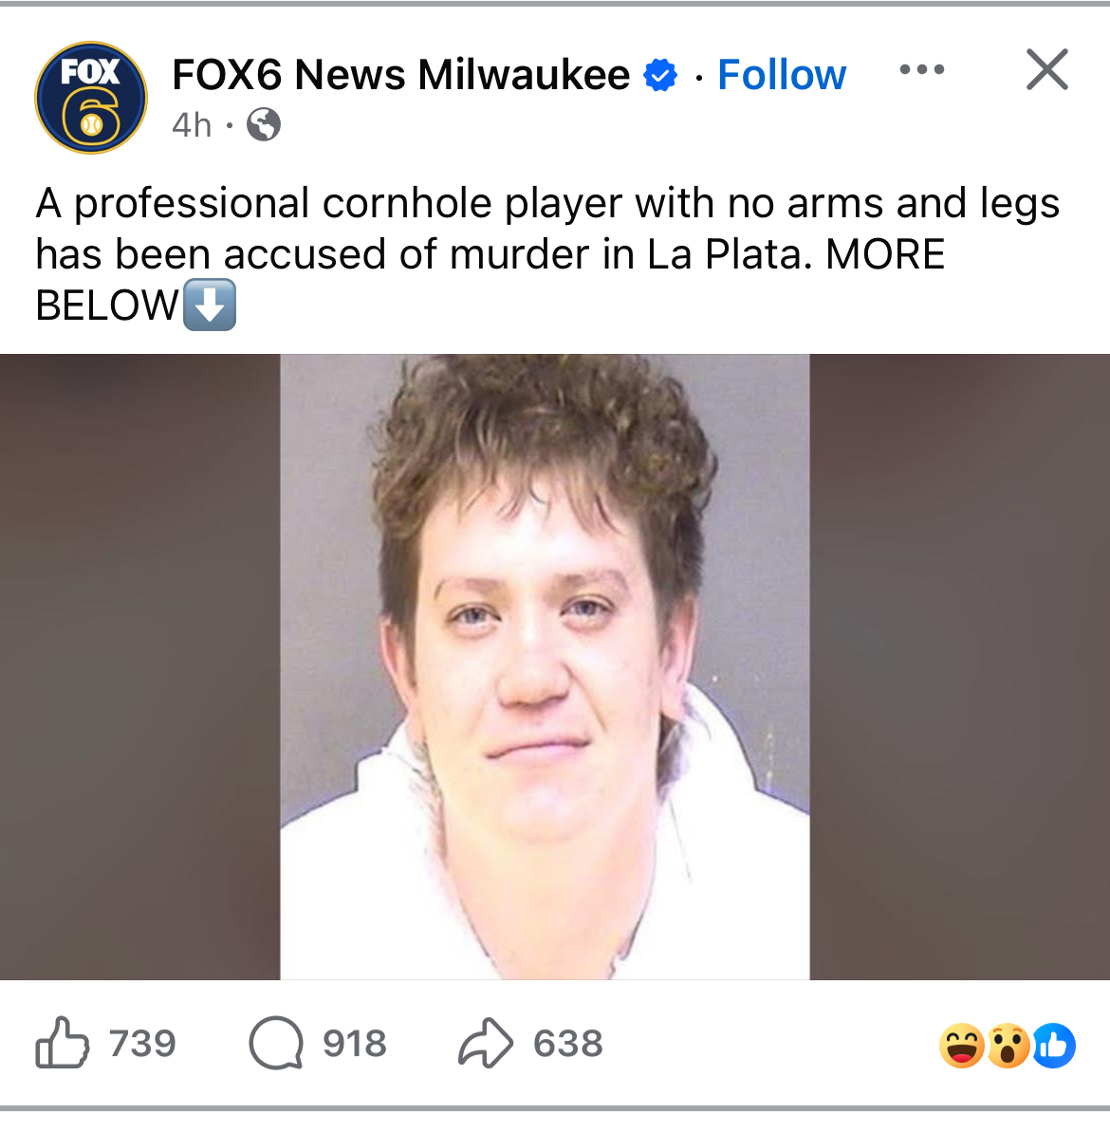The width and height of the screenshot is (1110, 1131).
Task: Click the blue Like reaction badge
Action: pos(1054,1046)
